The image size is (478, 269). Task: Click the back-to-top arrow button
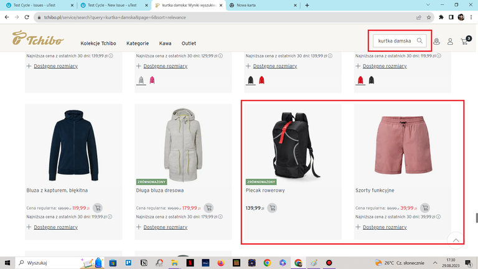(x=456, y=240)
